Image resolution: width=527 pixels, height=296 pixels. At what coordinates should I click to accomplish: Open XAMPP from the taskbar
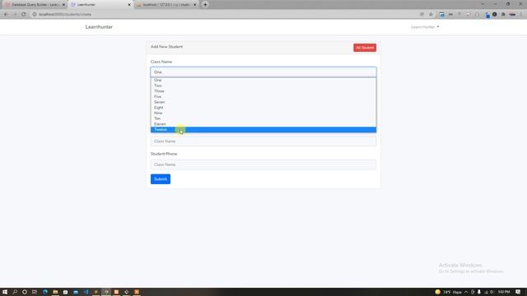point(137,292)
